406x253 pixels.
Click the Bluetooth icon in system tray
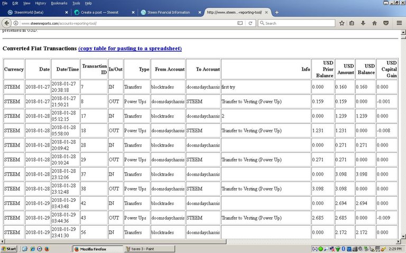[x=344, y=249]
